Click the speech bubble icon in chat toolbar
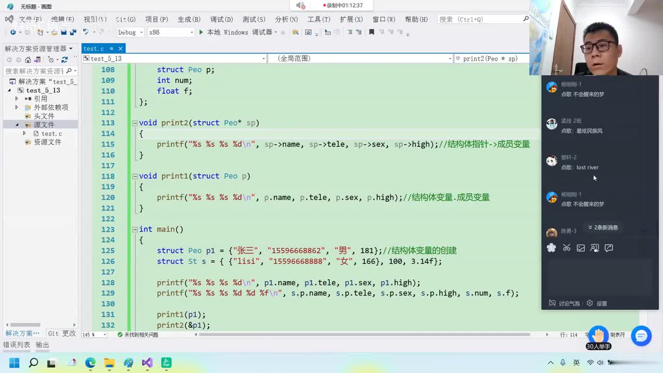 click(x=609, y=248)
